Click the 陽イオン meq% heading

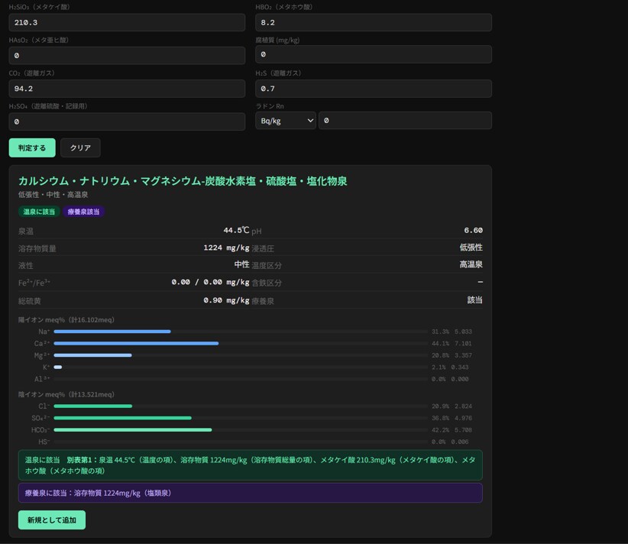(x=66, y=319)
